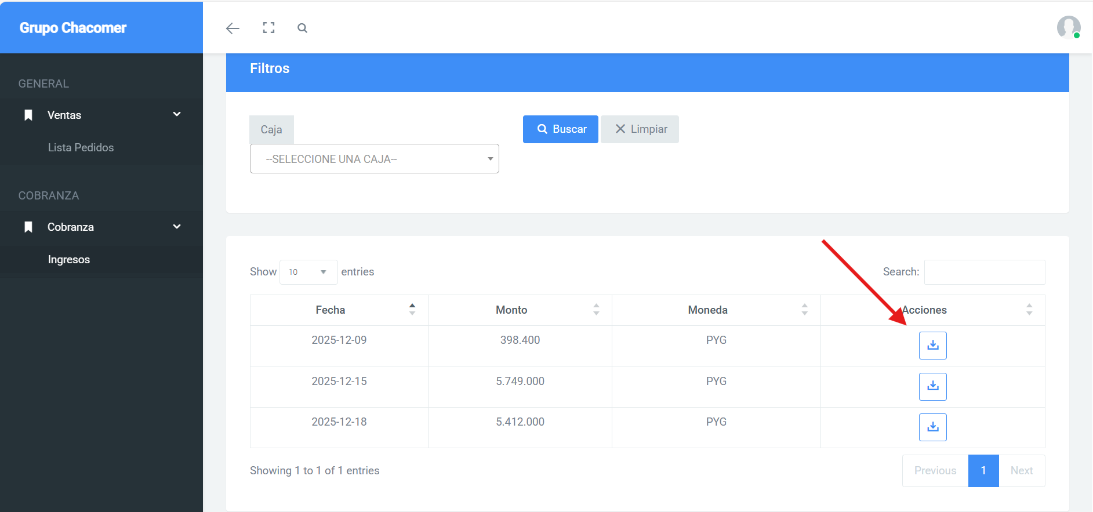The height and width of the screenshot is (512, 1093).
Task: Go to the Next results page
Action: (1021, 471)
